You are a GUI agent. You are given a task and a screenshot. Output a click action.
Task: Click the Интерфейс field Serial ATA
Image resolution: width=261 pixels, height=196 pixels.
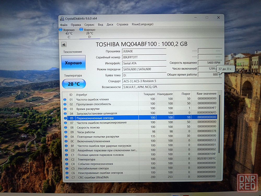(144, 63)
